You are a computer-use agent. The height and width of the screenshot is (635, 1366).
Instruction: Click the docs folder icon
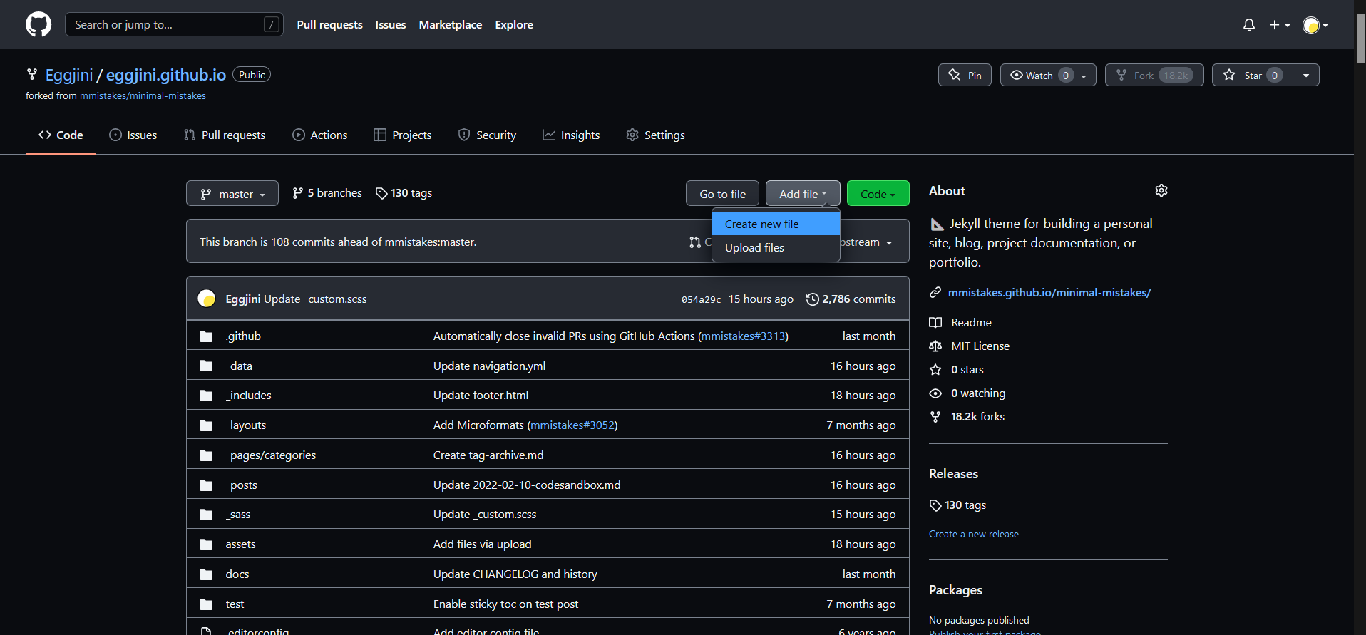click(x=206, y=574)
